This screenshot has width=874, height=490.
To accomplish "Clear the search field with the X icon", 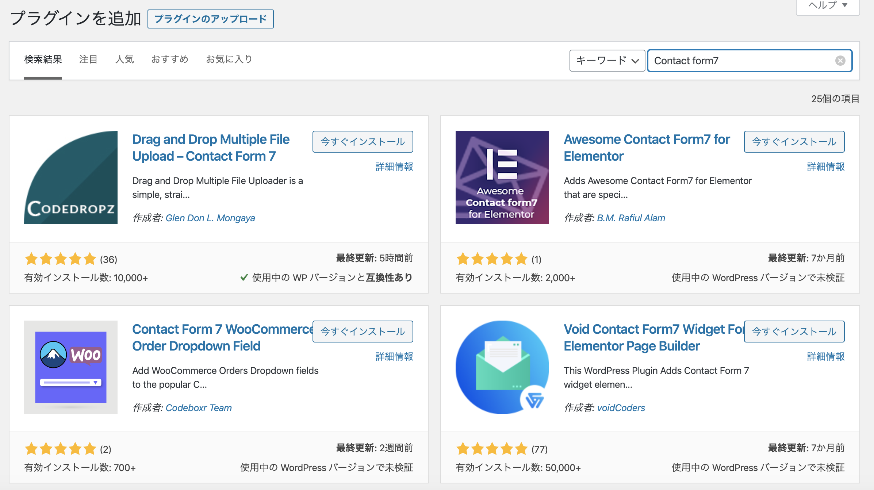I will click(x=840, y=61).
